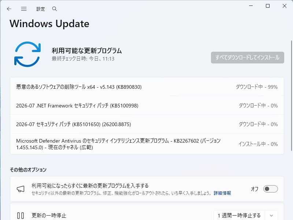
Task: Click the vertical scrollbar thumb
Action: pos(291,95)
